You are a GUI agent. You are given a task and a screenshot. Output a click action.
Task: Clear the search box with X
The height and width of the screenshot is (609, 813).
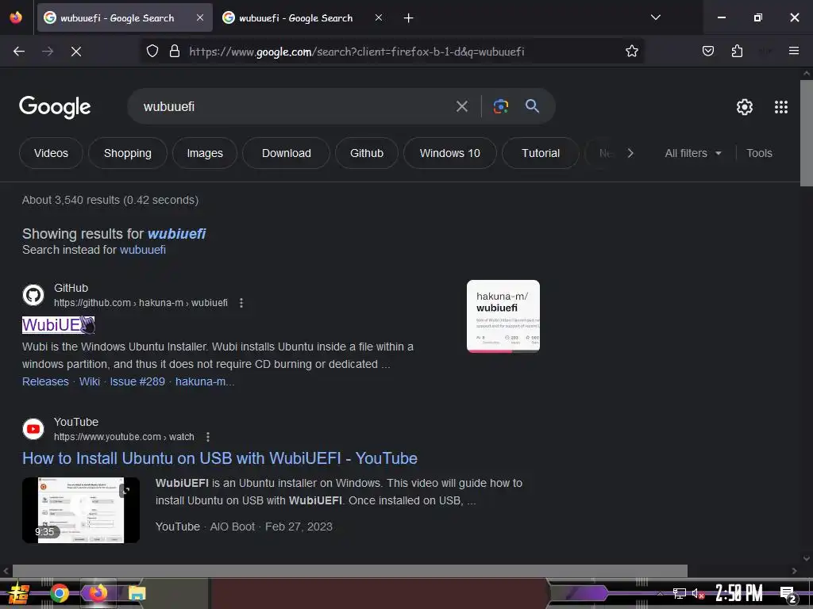pyautogui.click(x=462, y=107)
